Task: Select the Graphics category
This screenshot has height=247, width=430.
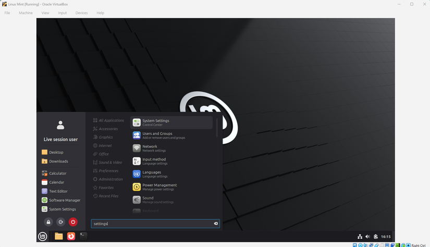Action: click(103, 137)
